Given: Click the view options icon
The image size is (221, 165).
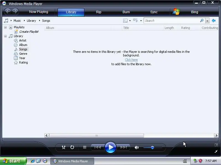Looking at the screenshot, I should click(x=135, y=20).
